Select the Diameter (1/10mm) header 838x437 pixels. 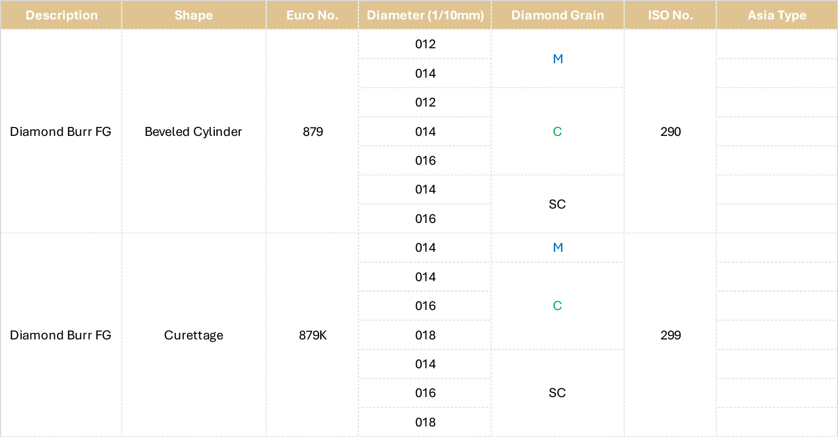click(x=425, y=15)
